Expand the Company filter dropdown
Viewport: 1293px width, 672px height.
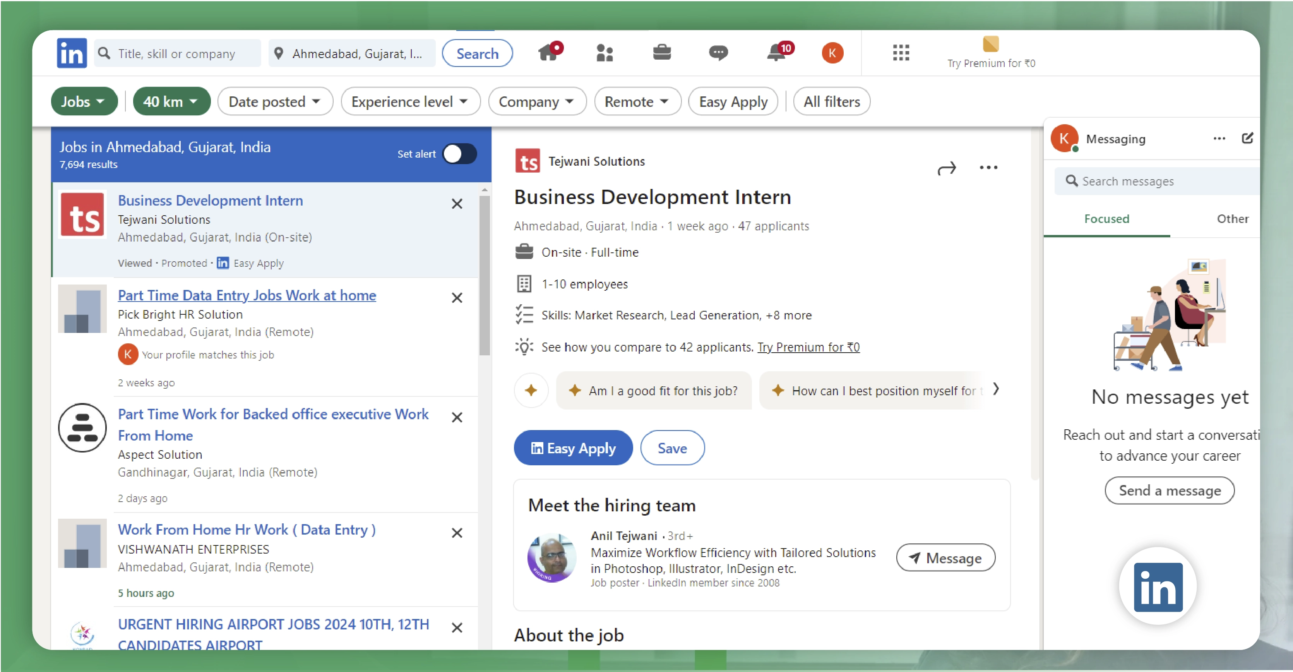coord(537,102)
